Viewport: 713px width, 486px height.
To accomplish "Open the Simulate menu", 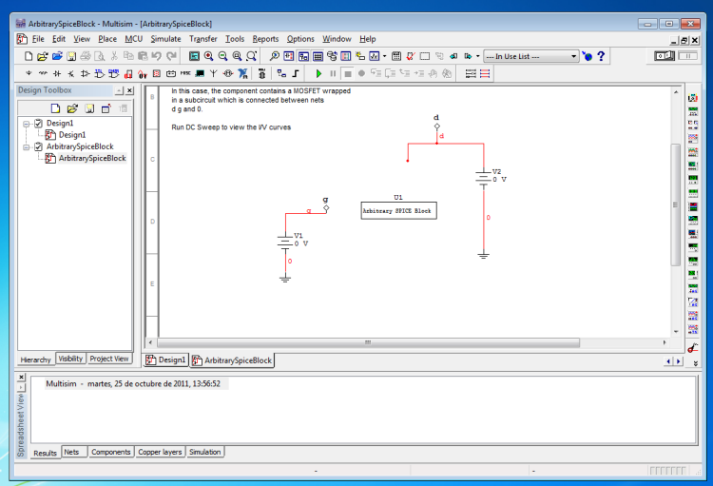I will pos(165,39).
